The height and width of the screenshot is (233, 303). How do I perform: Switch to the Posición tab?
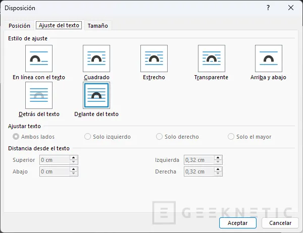click(x=19, y=26)
